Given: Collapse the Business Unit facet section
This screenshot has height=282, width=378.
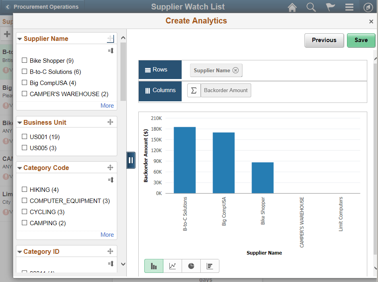Looking at the screenshot, I should (19, 122).
